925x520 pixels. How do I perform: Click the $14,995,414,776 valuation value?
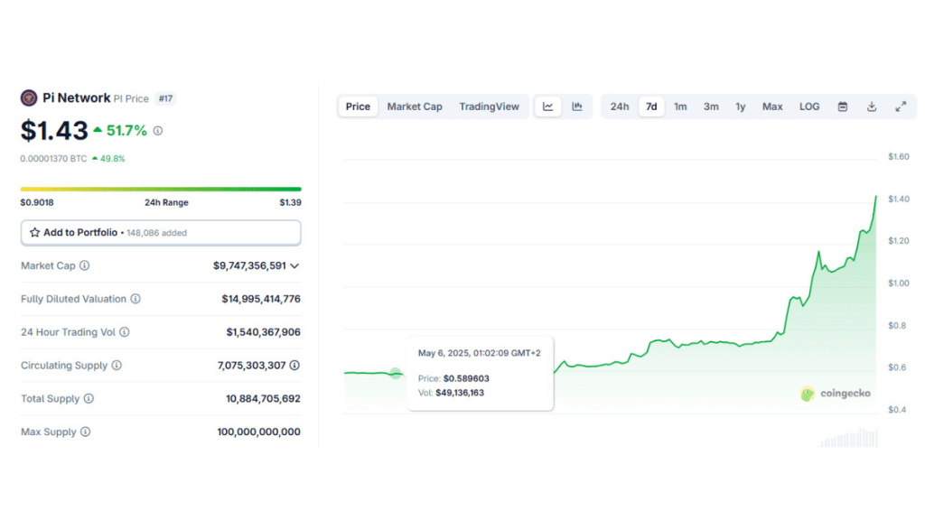[x=261, y=299]
